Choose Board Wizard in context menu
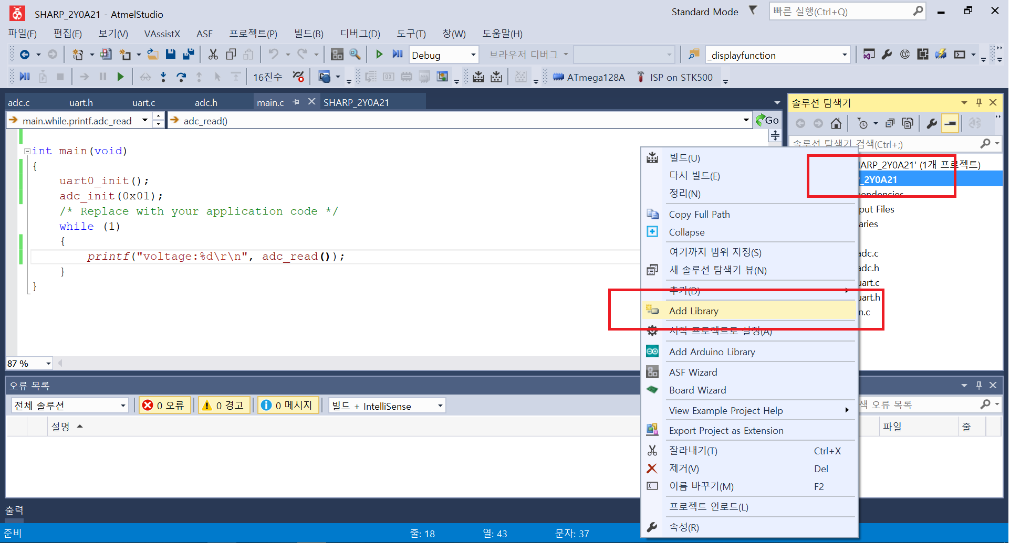Screen dimensions: 1010x543 [749, 390]
